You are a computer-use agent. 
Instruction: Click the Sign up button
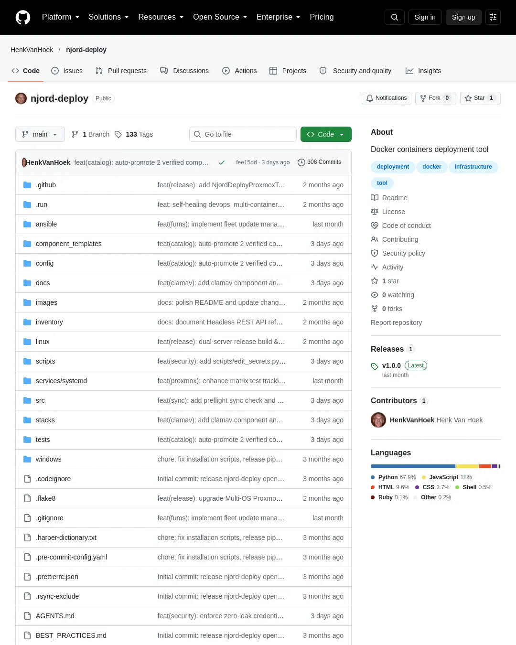[x=463, y=17]
